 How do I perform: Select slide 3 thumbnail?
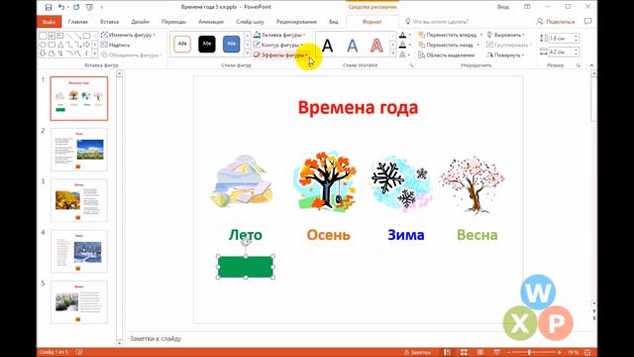(79, 200)
